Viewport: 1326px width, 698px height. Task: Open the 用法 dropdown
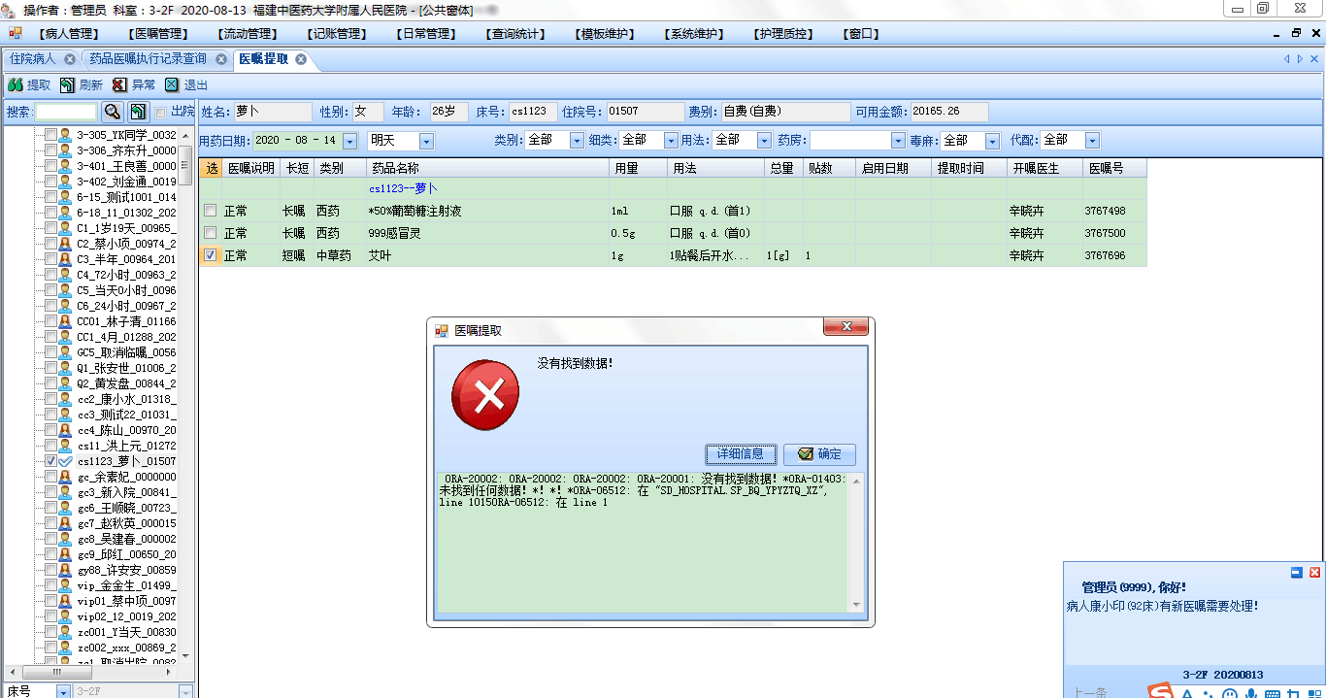pyautogui.click(x=764, y=141)
